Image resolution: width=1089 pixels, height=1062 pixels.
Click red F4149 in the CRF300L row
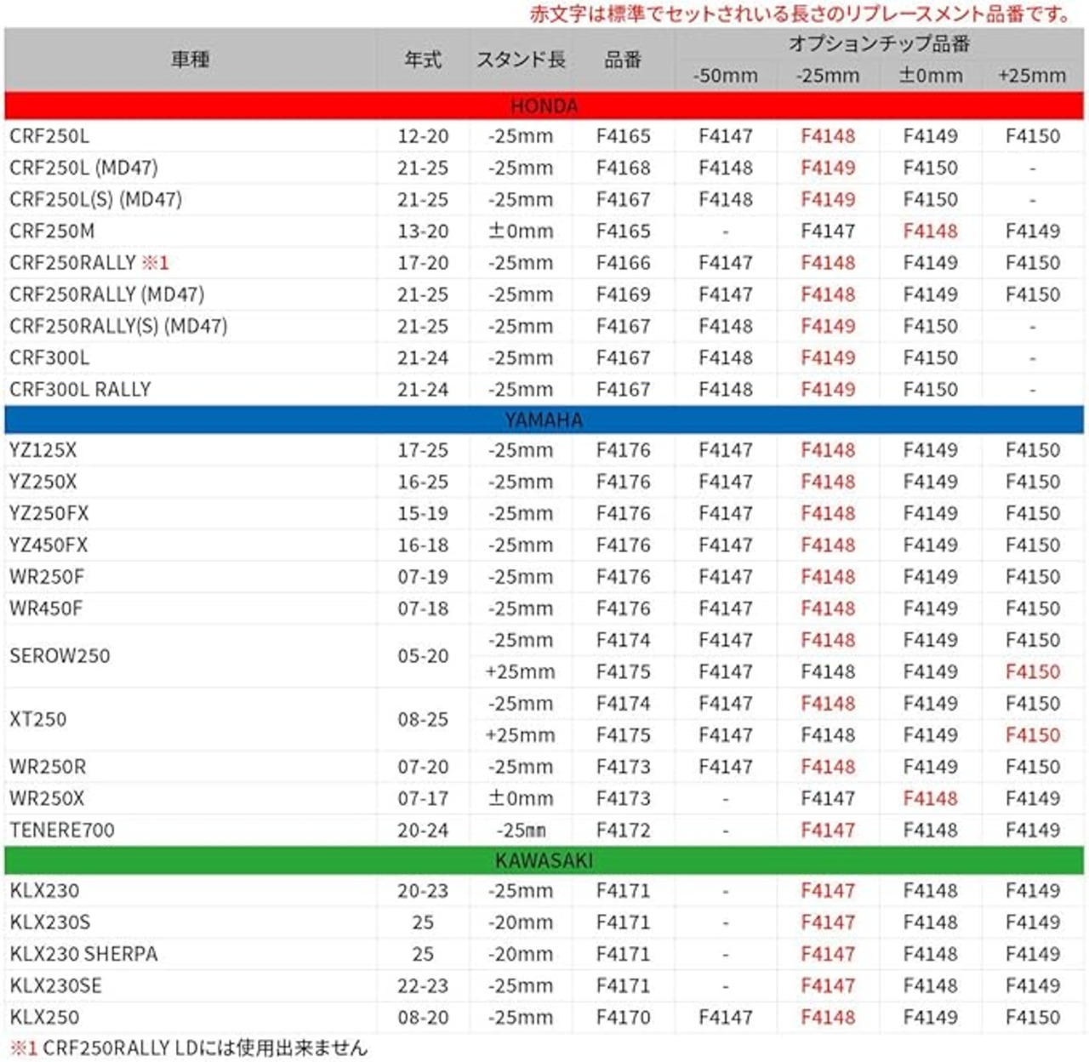click(x=828, y=357)
